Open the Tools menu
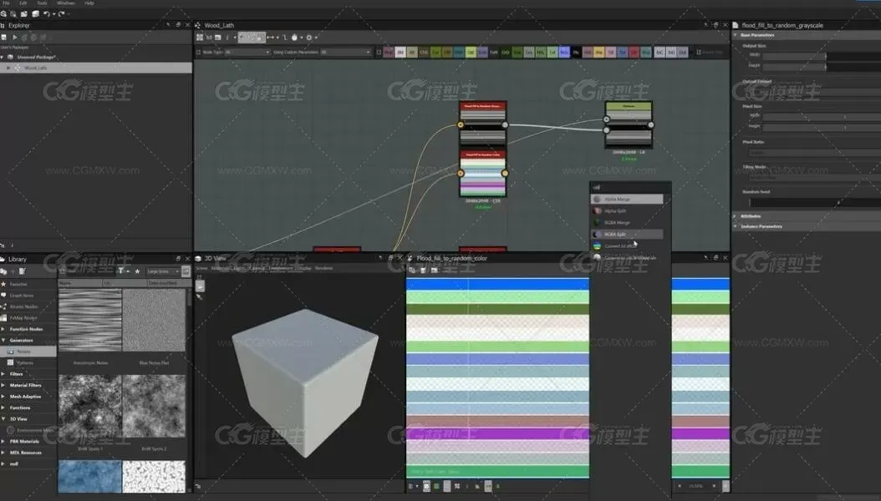881x501 pixels. [42, 3]
